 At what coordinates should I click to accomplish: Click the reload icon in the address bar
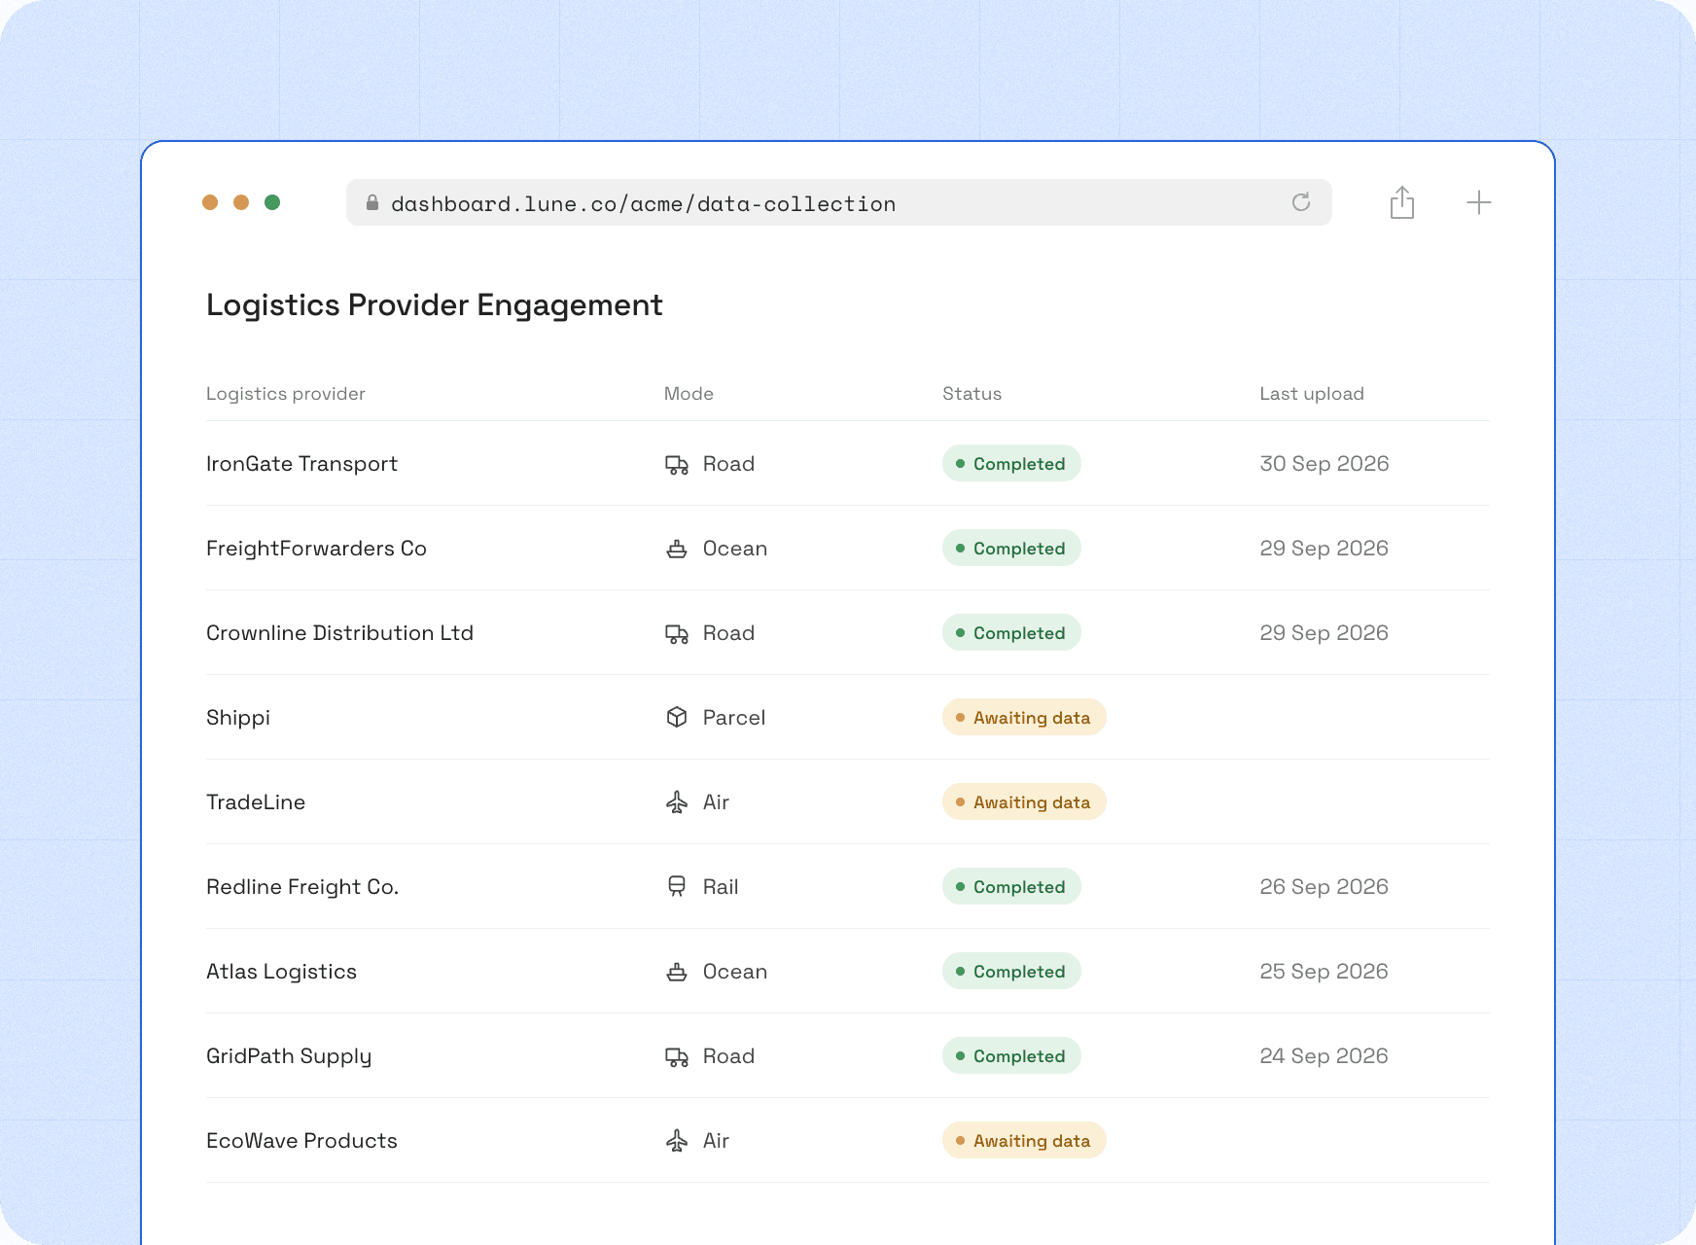pyautogui.click(x=1301, y=202)
